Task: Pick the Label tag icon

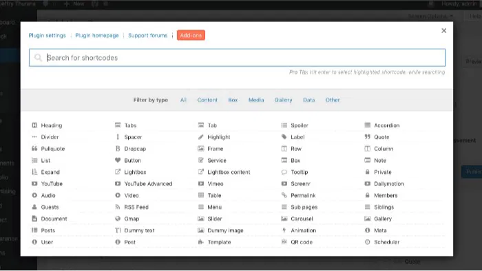Action: pyautogui.click(x=284, y=137)
